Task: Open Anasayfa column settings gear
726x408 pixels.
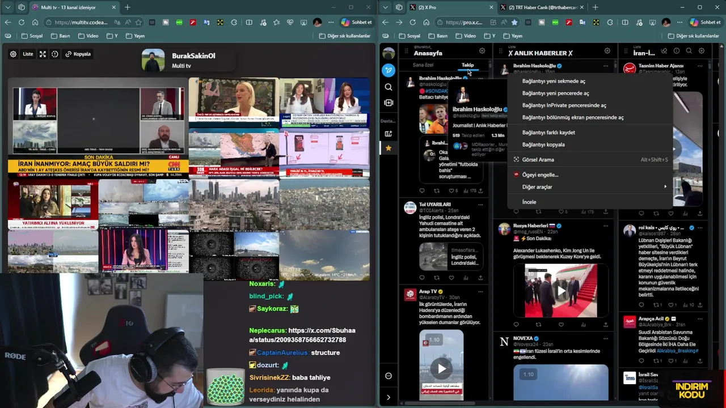Action: coord(482,51)
